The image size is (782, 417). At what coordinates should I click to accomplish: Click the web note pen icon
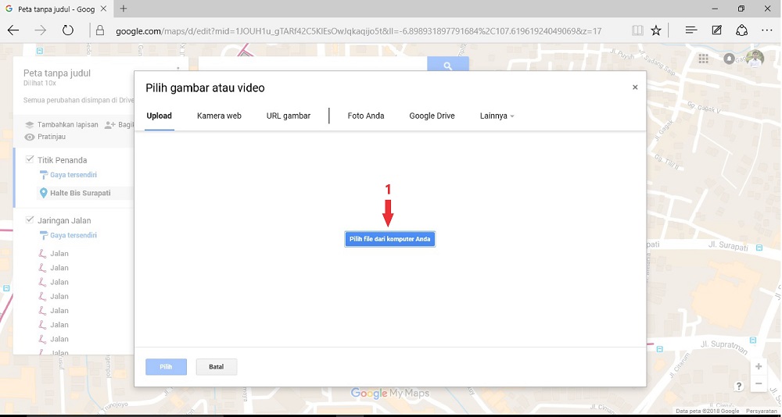(x=716, y=30)
